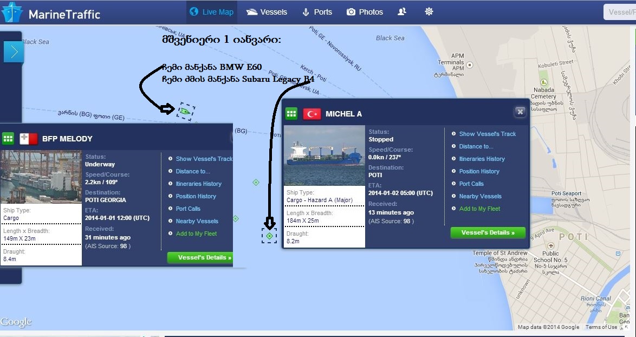
Task: Click the POTI GEORGIA destination value
Action: [106, 200]
